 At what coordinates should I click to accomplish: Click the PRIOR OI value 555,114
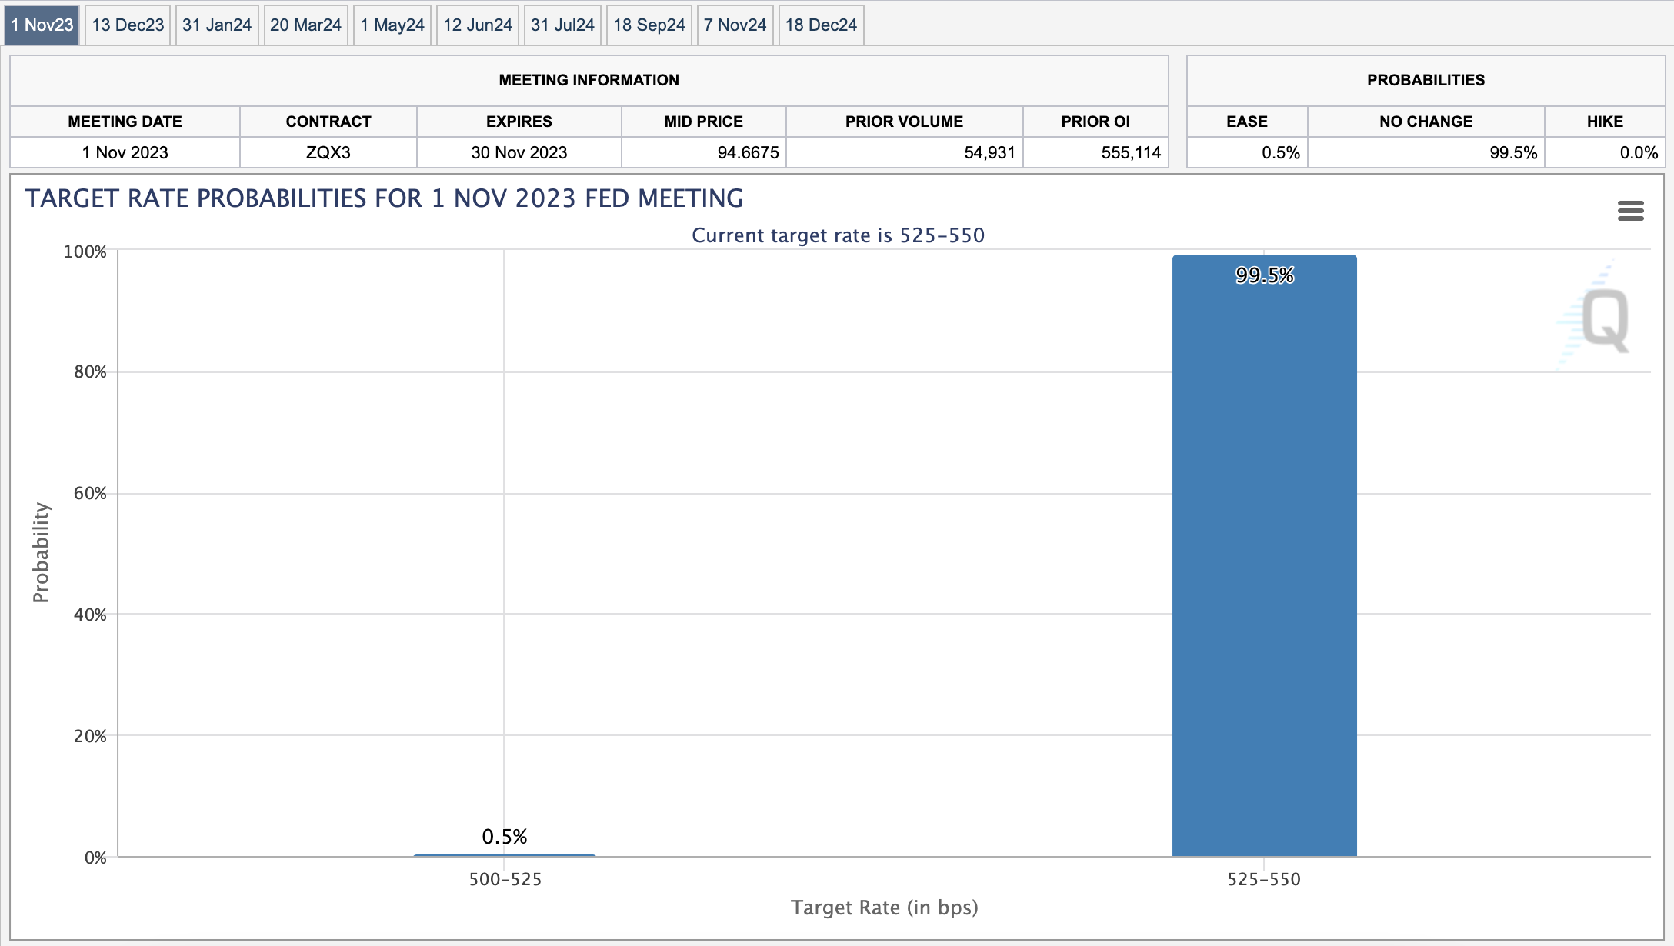pos(1130,152)
